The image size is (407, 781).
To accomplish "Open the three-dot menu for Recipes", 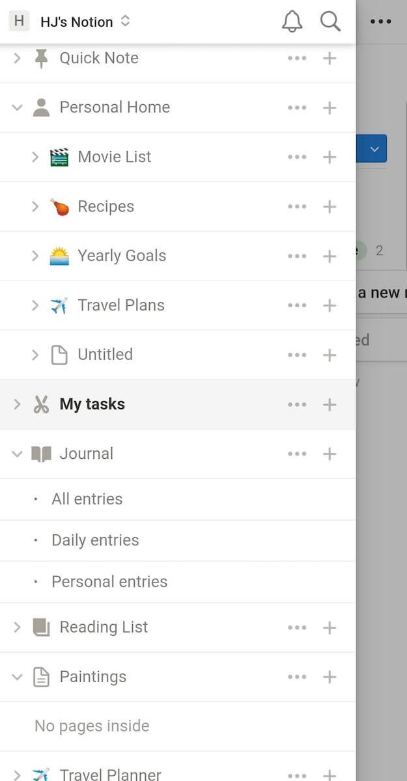I will coord(297,206).
